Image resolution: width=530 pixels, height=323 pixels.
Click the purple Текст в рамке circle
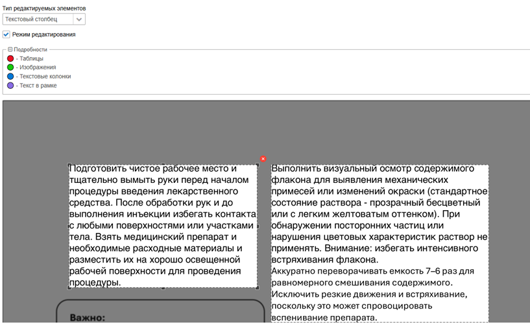[x=10, y=86]
